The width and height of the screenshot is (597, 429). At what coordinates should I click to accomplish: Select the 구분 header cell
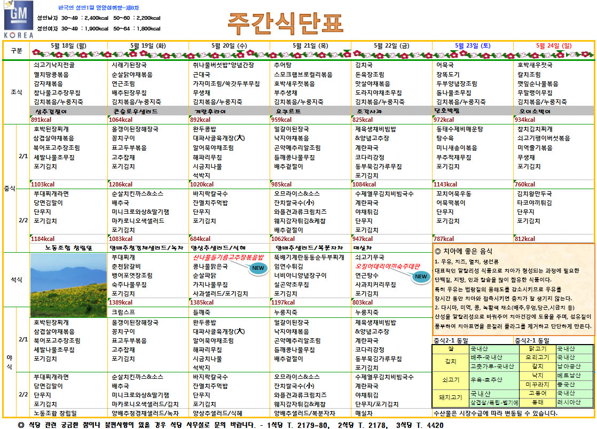coord(17,50)
